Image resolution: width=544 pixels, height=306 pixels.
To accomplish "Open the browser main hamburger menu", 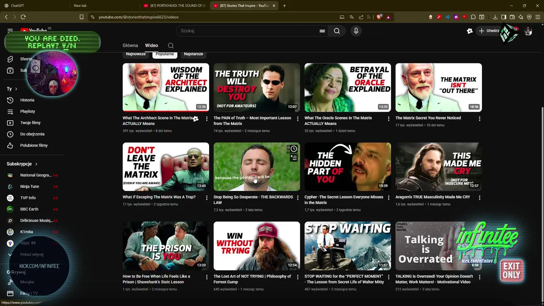I will point(538,17).
